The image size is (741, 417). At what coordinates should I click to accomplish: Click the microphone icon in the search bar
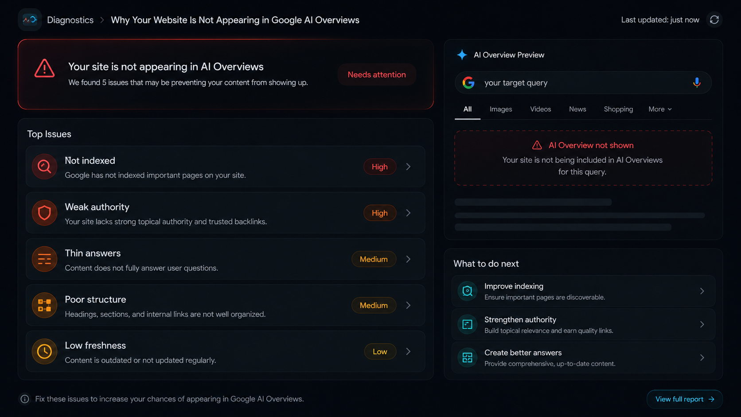(x=697, y=82)
